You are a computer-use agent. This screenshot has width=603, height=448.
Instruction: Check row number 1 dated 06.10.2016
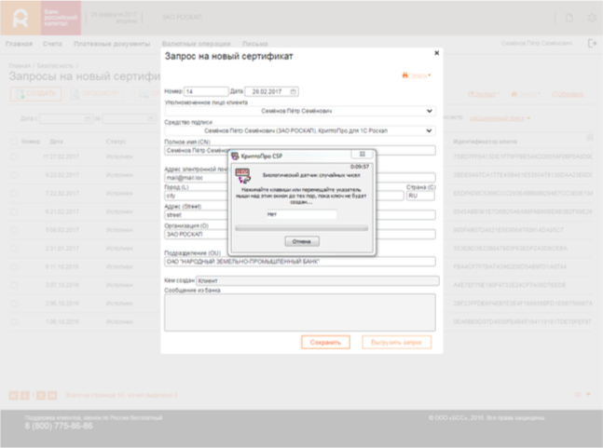coord(14,322)
